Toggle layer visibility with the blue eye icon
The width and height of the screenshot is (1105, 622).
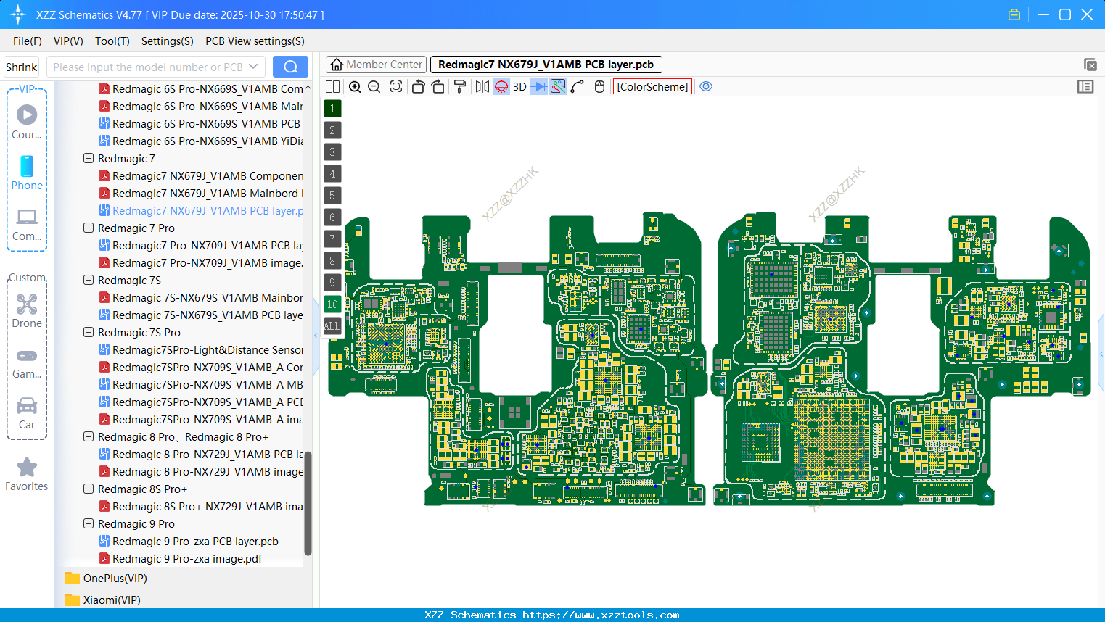pos(706,86)
